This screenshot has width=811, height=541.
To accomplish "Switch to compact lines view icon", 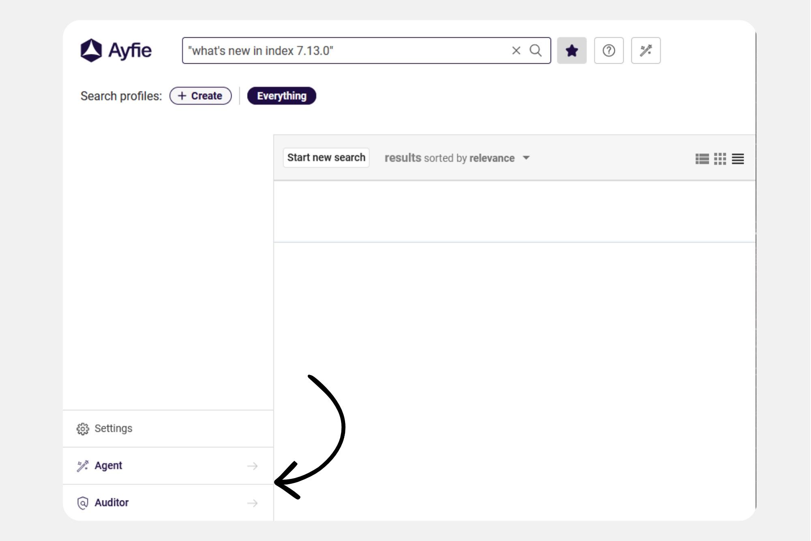I will tap(738, 159).
